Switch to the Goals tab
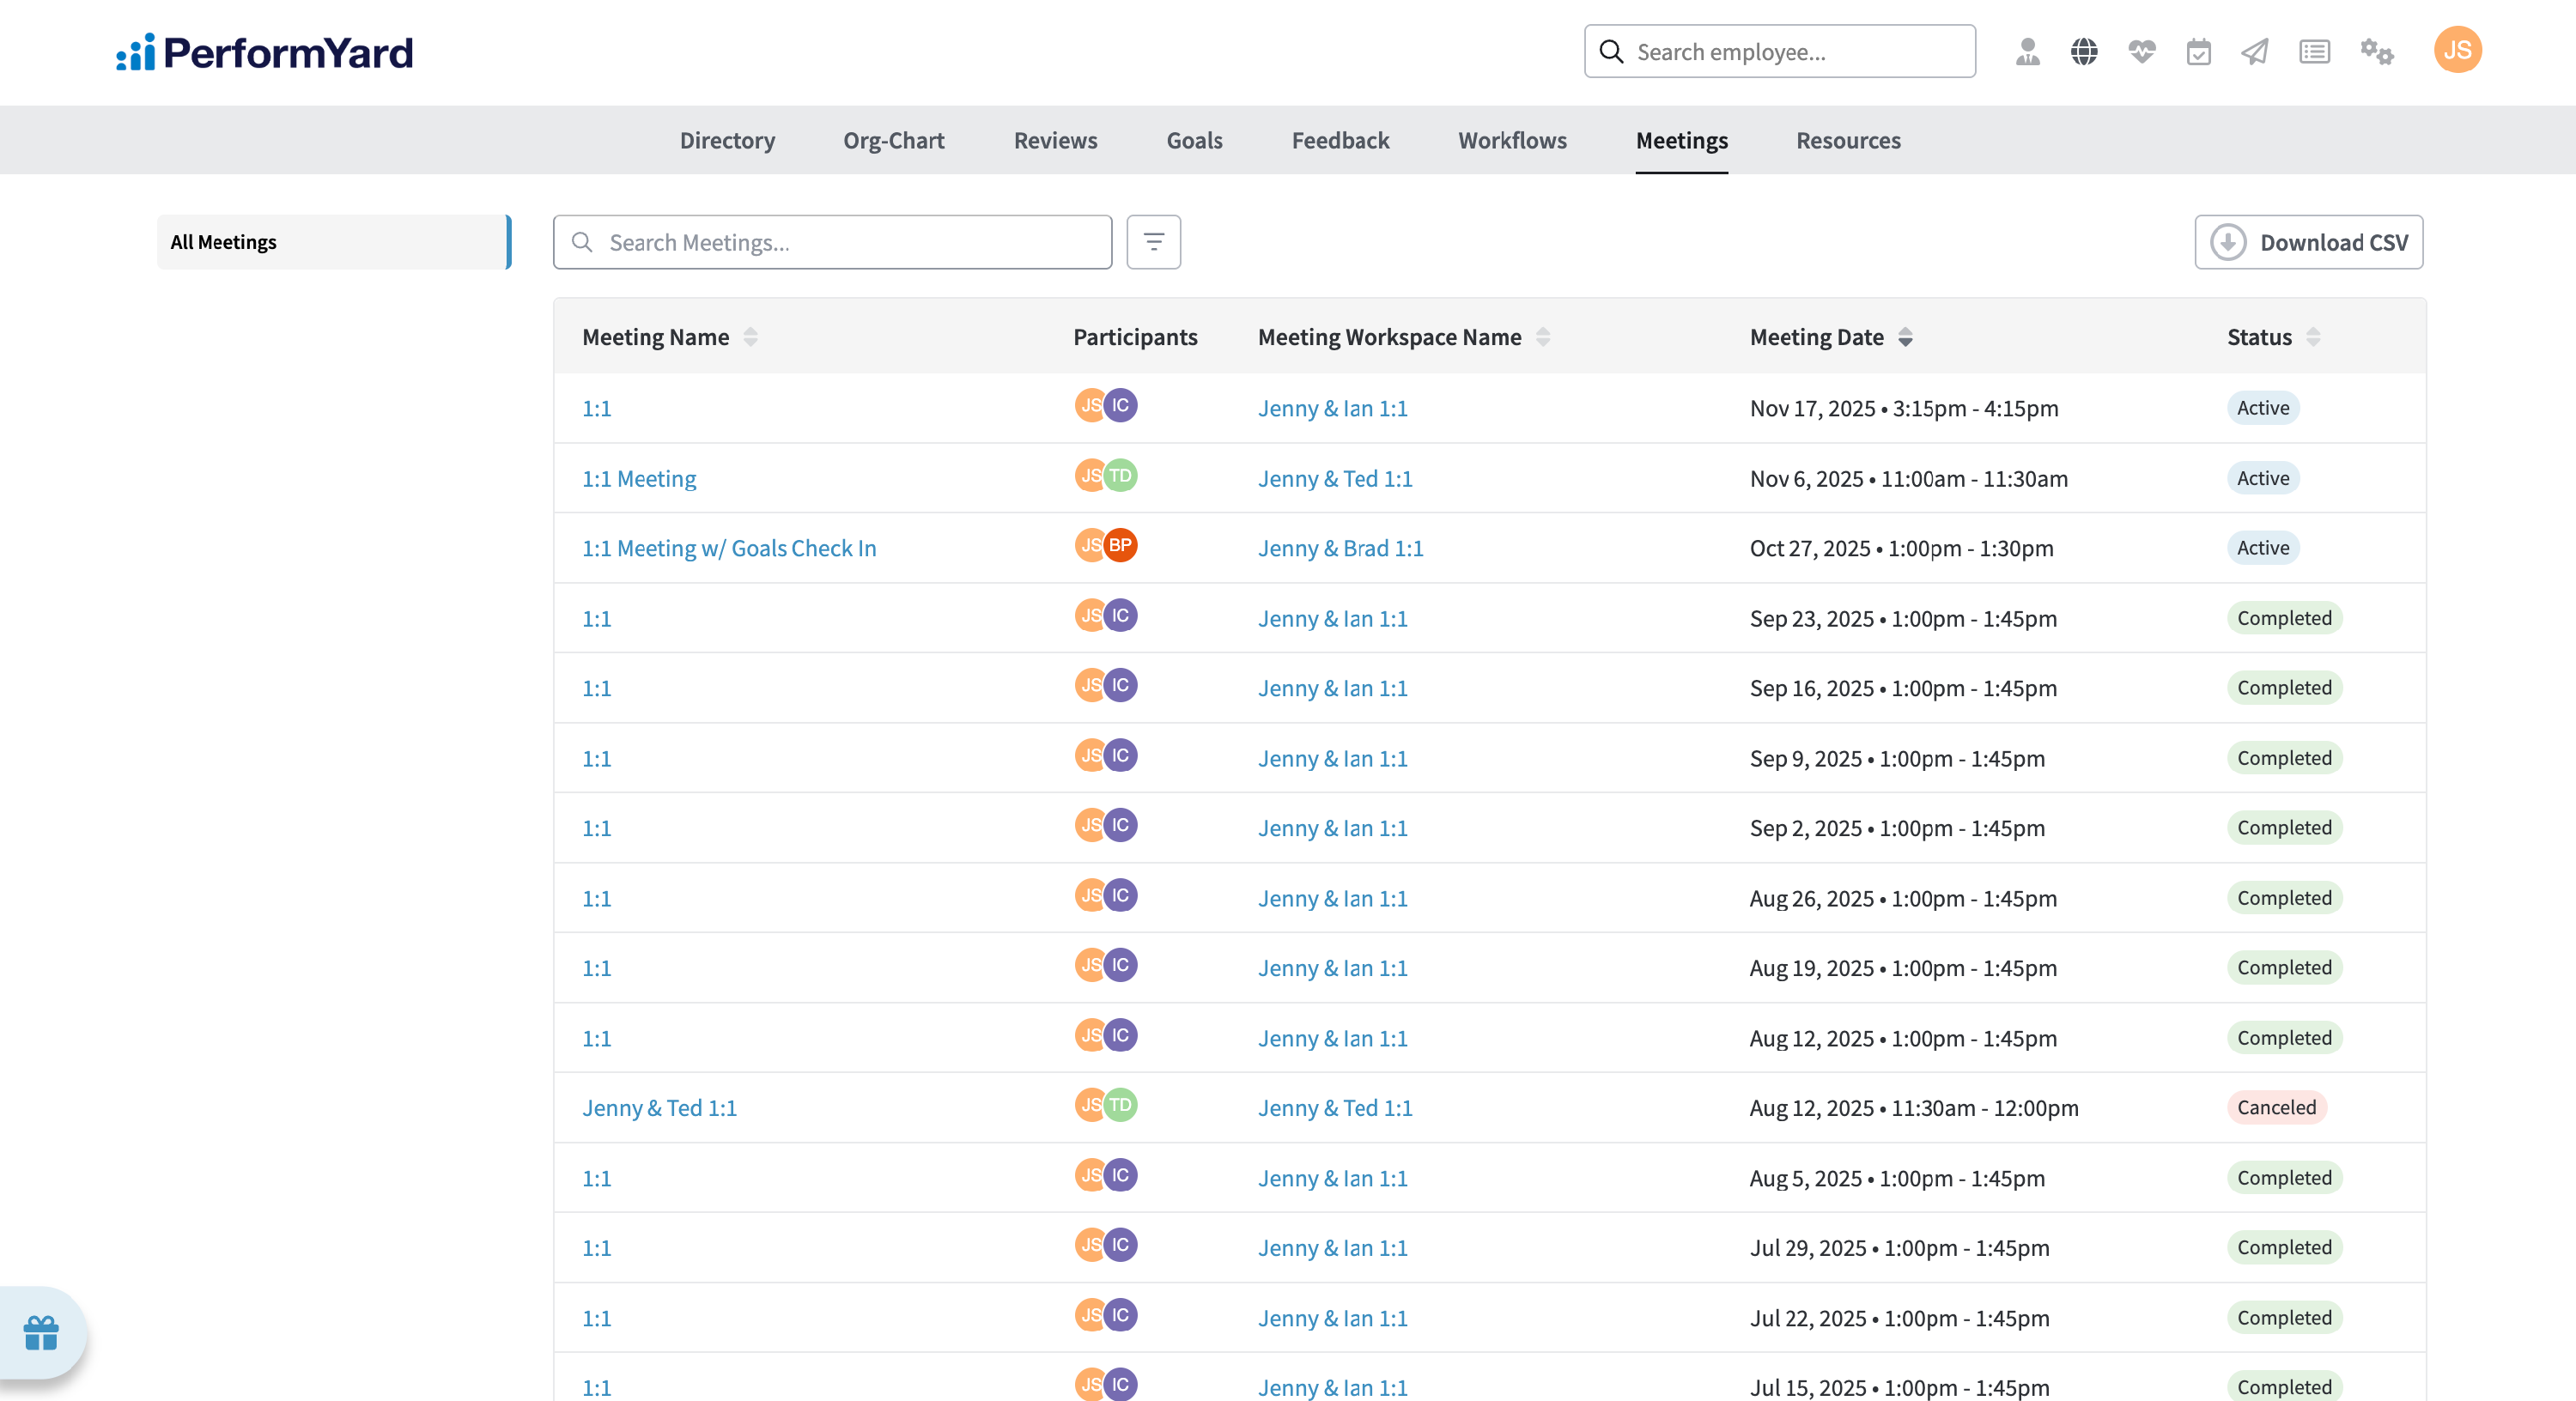This screenshot has width=2576, height=1401. tap(1194, 140)
